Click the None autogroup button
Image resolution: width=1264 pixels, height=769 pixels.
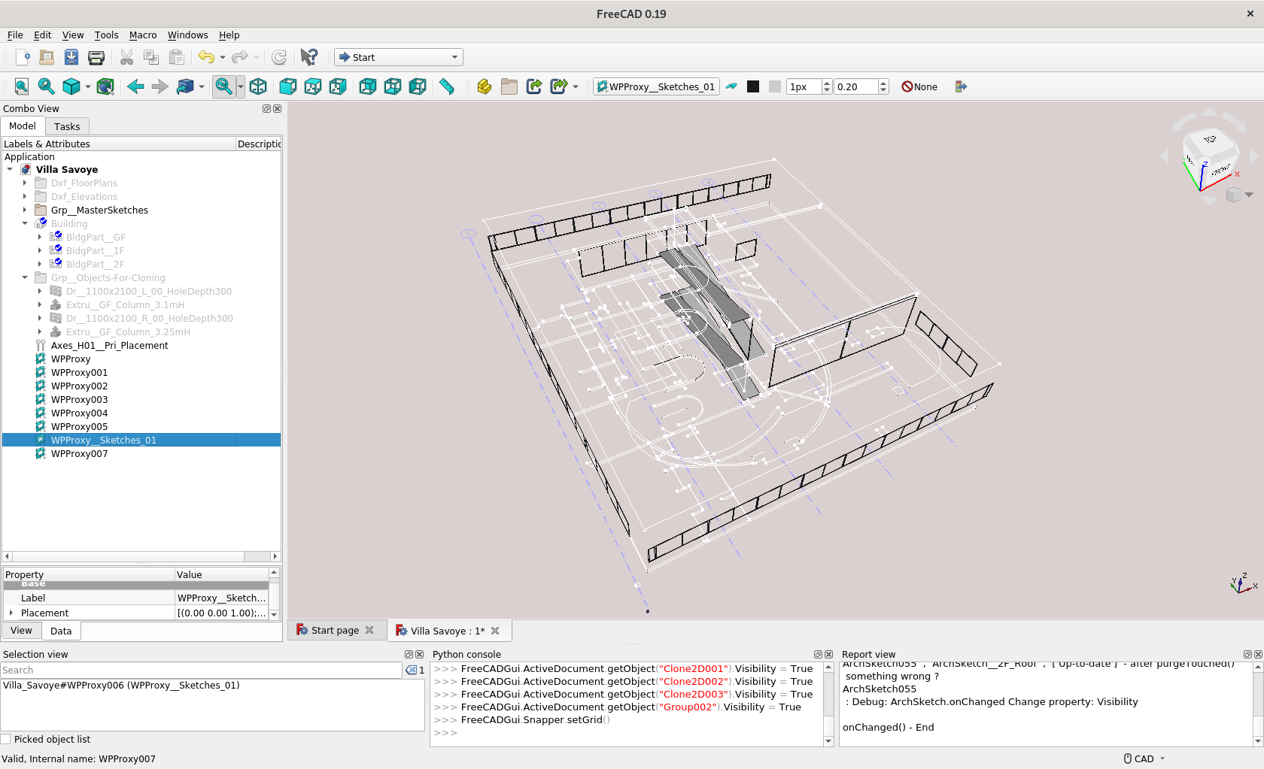[919, 86]
